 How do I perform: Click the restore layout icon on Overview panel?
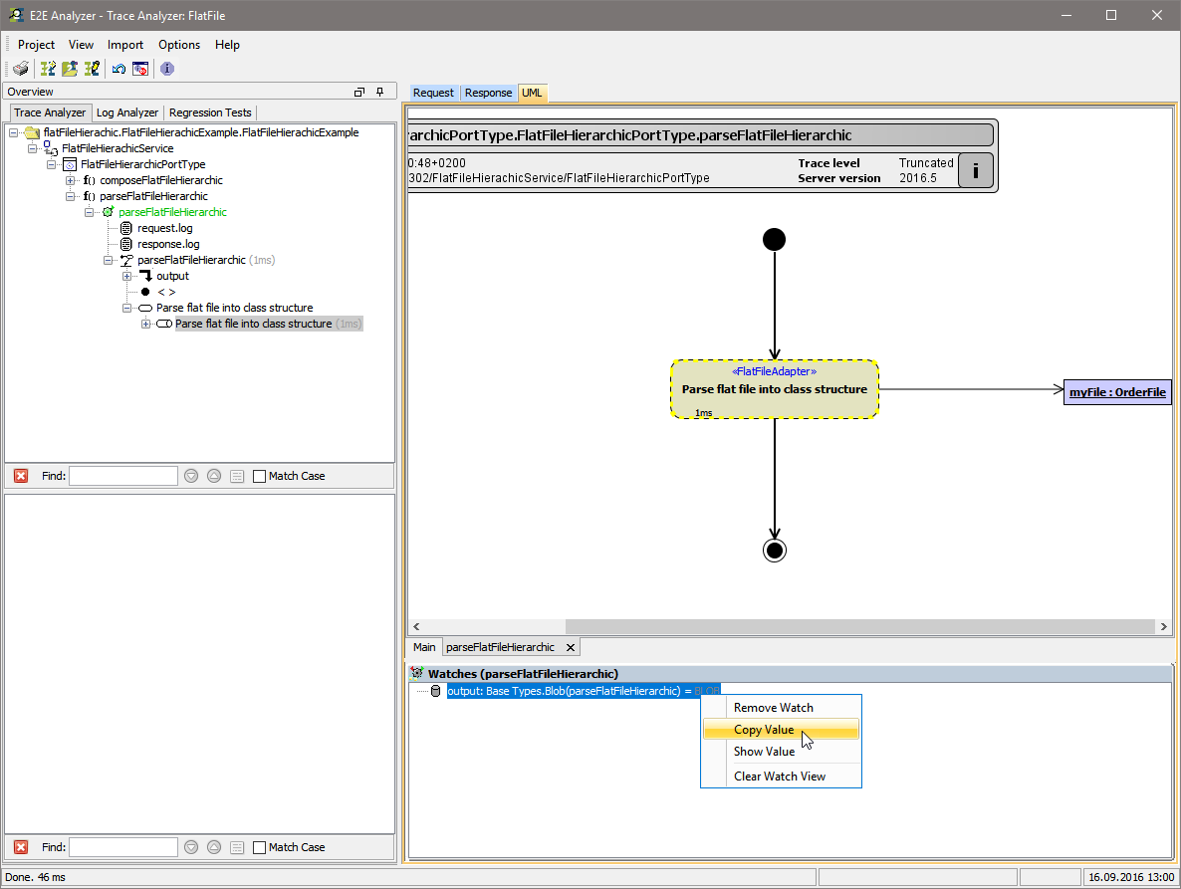pyautogui.click(x=358, y=91)
